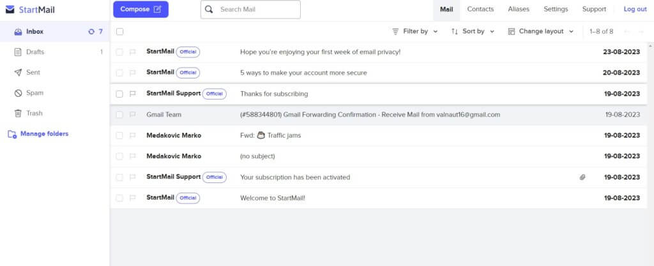Expand the Change layout dropdown
Viewport: 654px width, 266px height.
(x=541, y=31)
